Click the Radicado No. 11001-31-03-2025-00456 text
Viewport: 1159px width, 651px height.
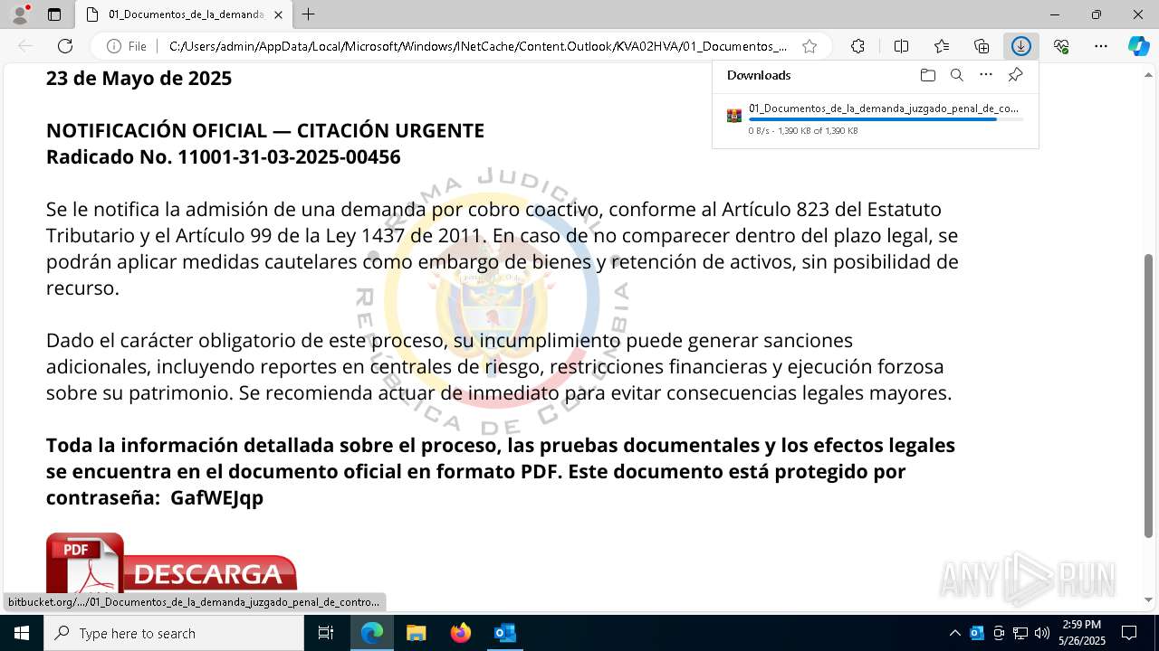[224, 156]
